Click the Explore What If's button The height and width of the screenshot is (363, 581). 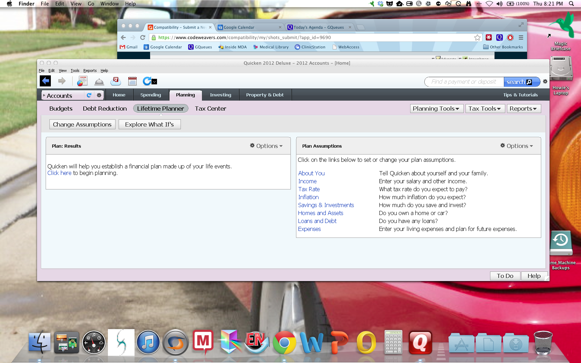pos(149,124)
